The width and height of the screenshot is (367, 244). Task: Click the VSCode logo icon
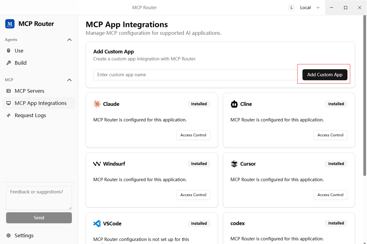[x=97, y=224]
